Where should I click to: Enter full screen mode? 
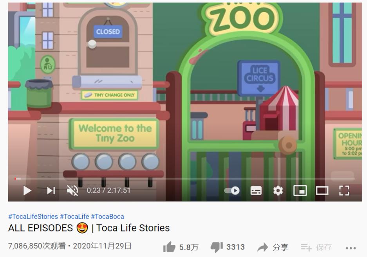click(x=344, y=191)
